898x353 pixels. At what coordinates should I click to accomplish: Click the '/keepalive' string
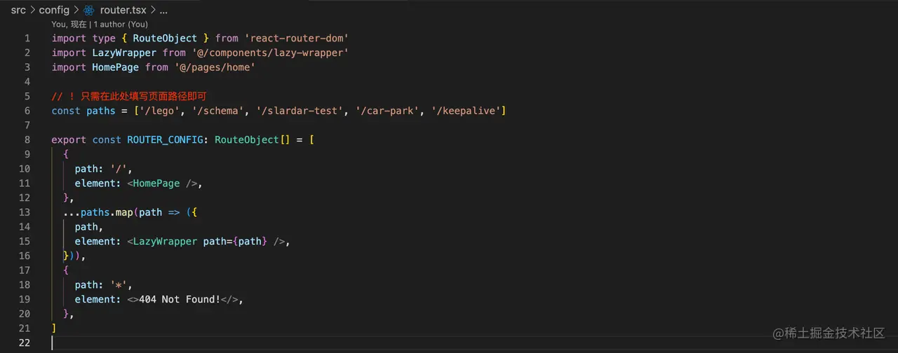(465, 111)
